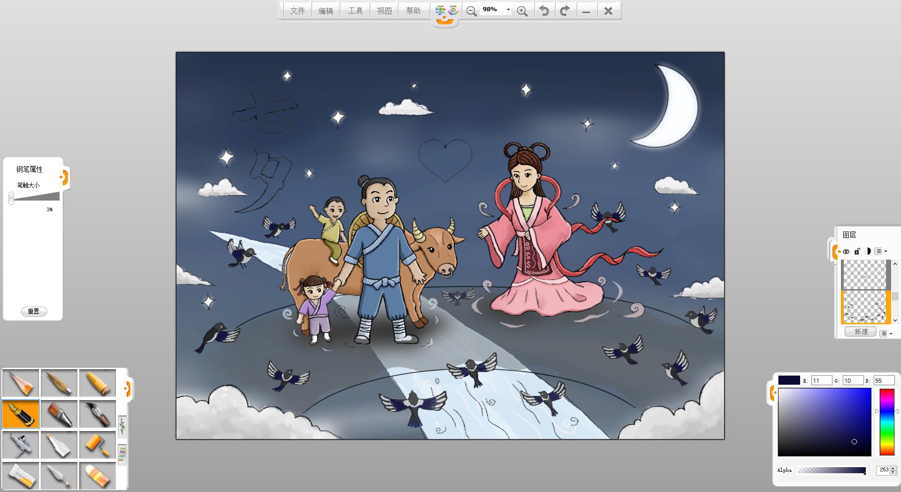Pick the paint roller tool
Image resolution: width=901 pixels, height=492 pixels.
[x=97, y=445]
